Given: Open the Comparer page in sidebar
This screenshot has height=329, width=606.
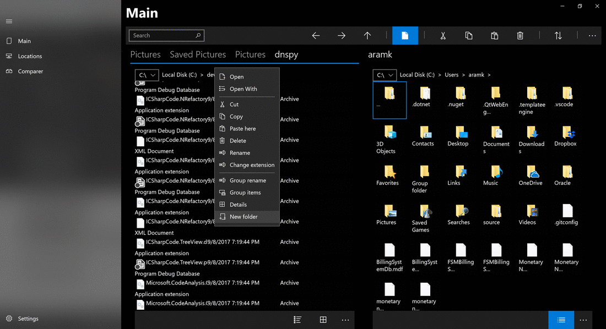Looking at the screenshot, I should pos(30,72).
